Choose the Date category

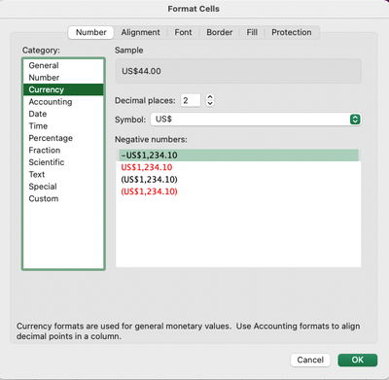point(63,114)
